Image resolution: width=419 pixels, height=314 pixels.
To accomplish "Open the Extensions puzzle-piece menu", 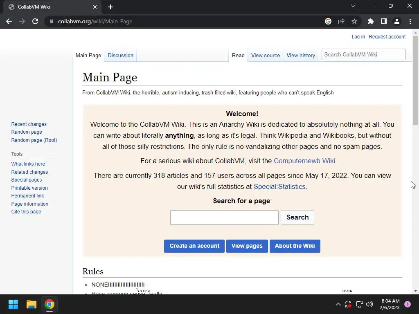I will [x=371, y=21].
